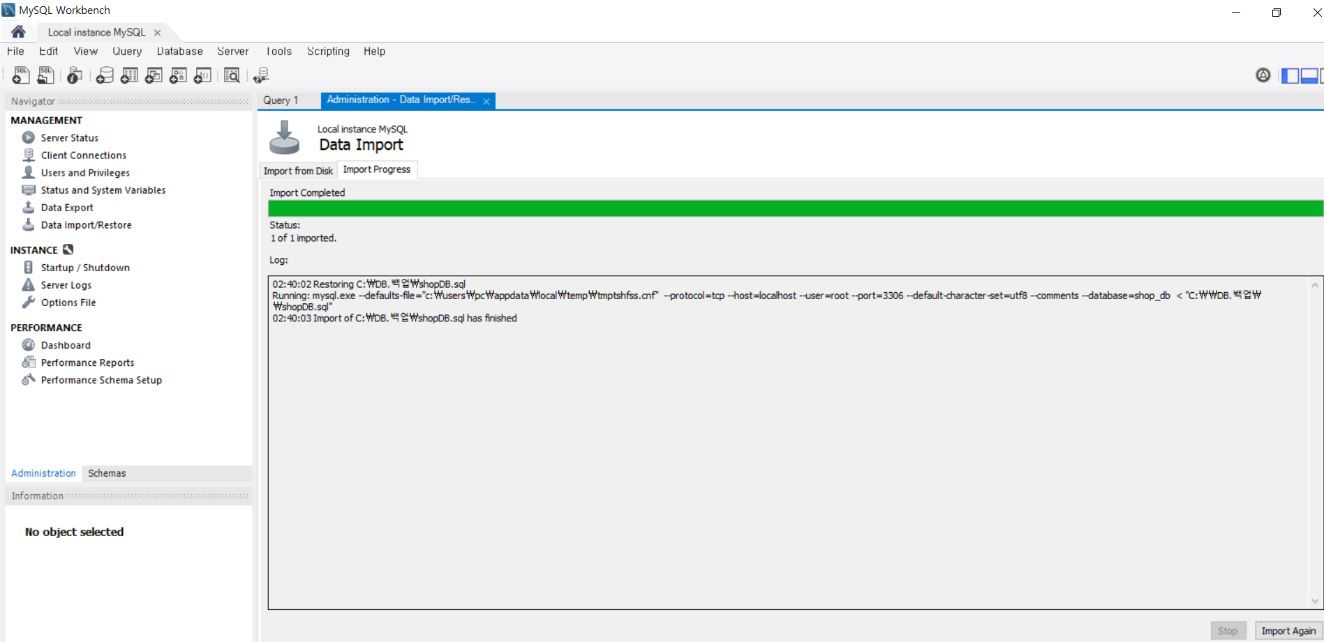The height and width of the screenshot is (642, 1324).
Task: Reconnect to DBMS icon
Action: click(x=262, y=75)
